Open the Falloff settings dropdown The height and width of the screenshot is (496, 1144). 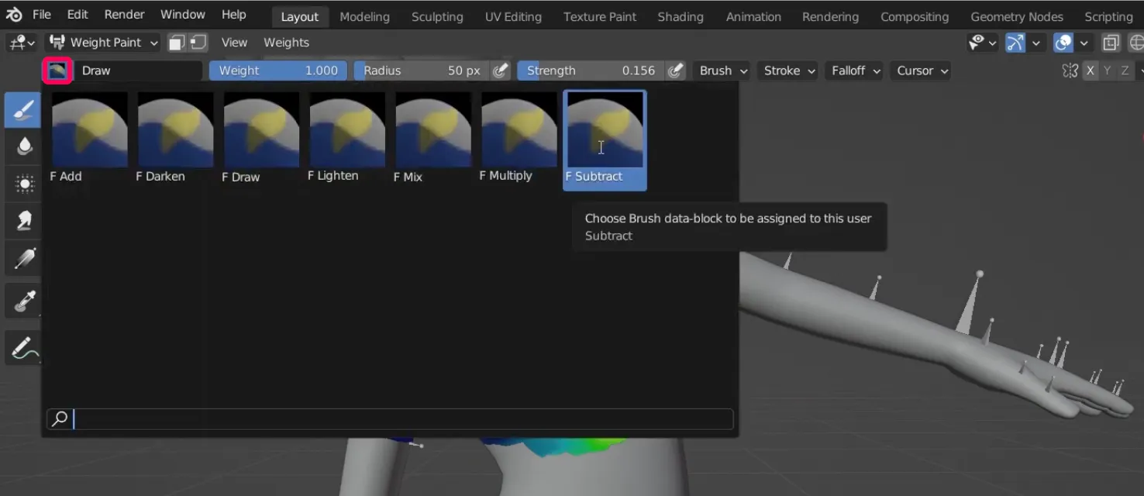tap(856, 71)
